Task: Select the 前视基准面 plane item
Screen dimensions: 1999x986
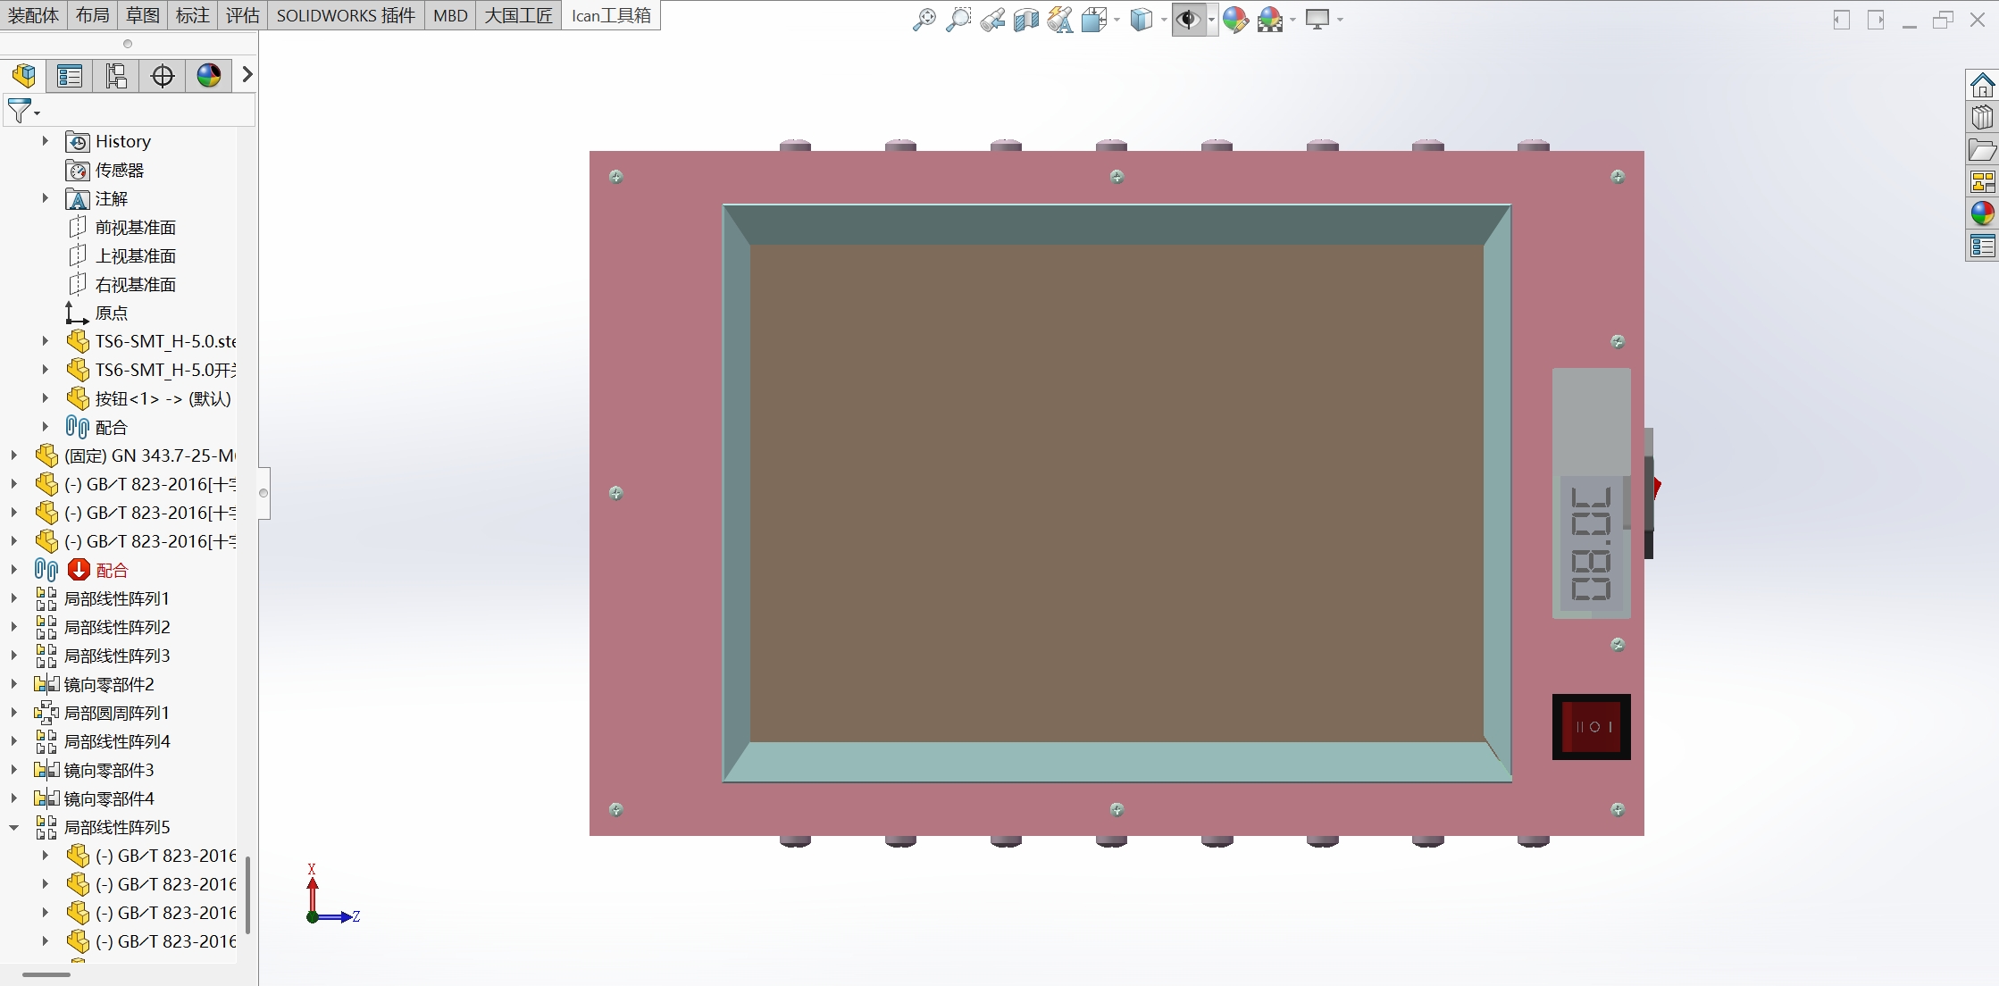Action: pyautogui.click(x=135, y=227)
